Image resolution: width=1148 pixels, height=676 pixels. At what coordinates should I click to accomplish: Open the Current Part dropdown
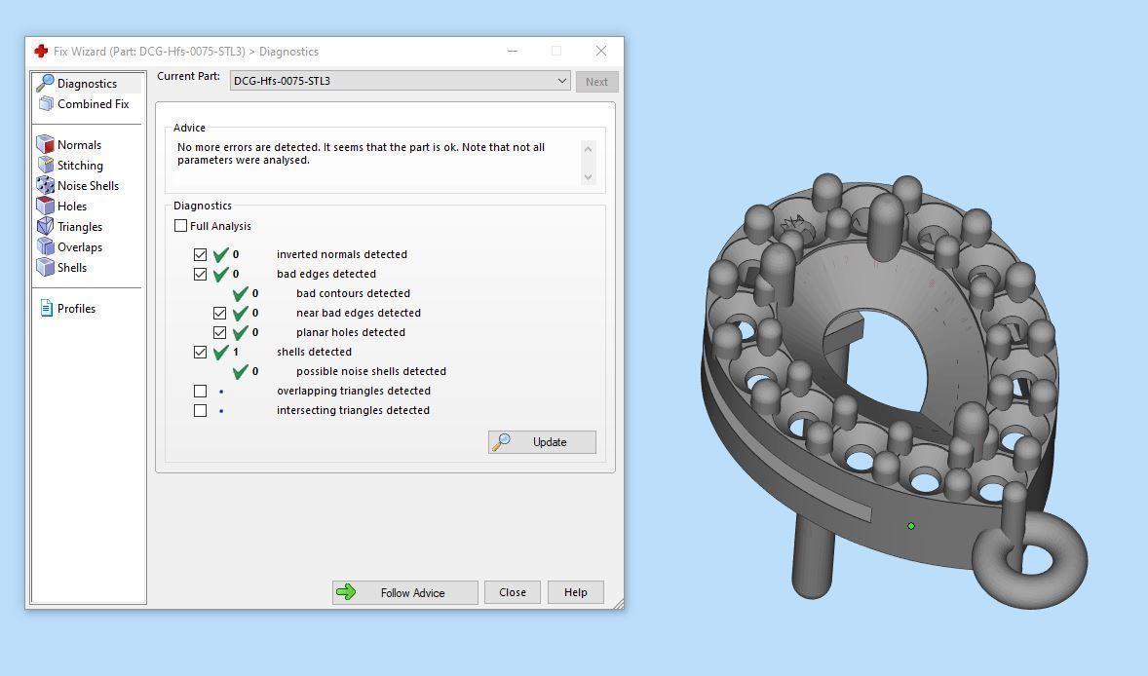(401, 81)
